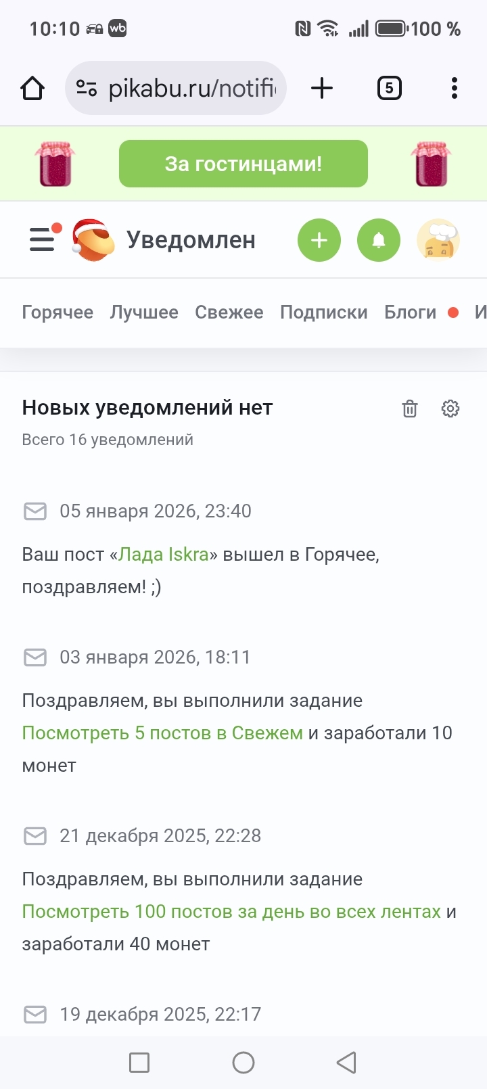Open the Подписки feed tab
The width and height of the screenshot is (487, 1089).
pyautogui.click(x=324, y=312)
